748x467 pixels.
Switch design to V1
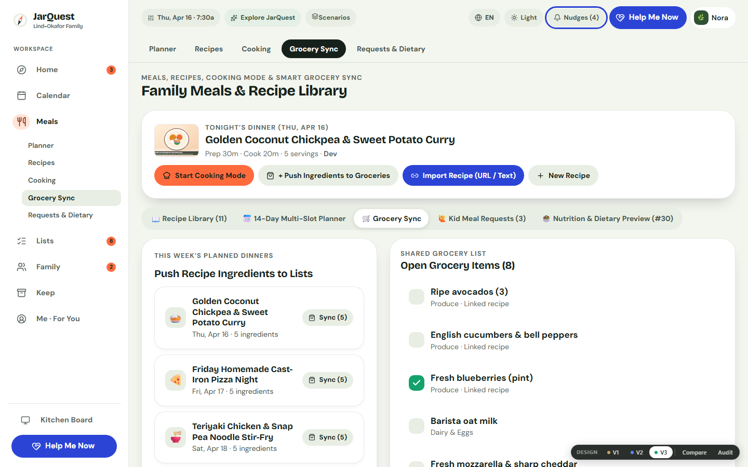[613, 452]
